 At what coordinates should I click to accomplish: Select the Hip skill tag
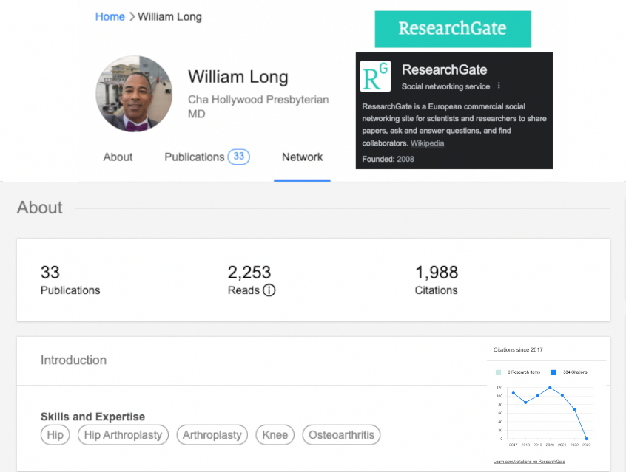[55, 435]
